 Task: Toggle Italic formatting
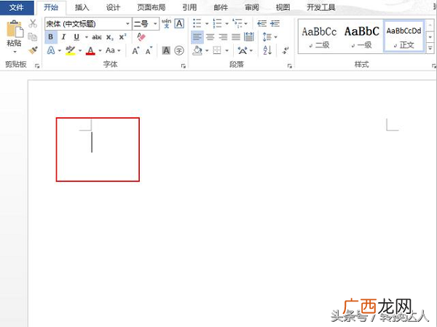coord(63,37)
